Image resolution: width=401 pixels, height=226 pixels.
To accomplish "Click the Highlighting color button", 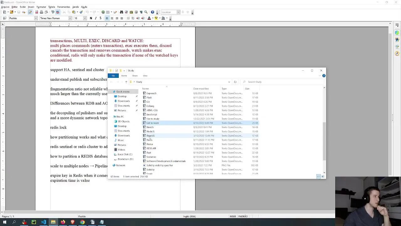I will point(156,18).
